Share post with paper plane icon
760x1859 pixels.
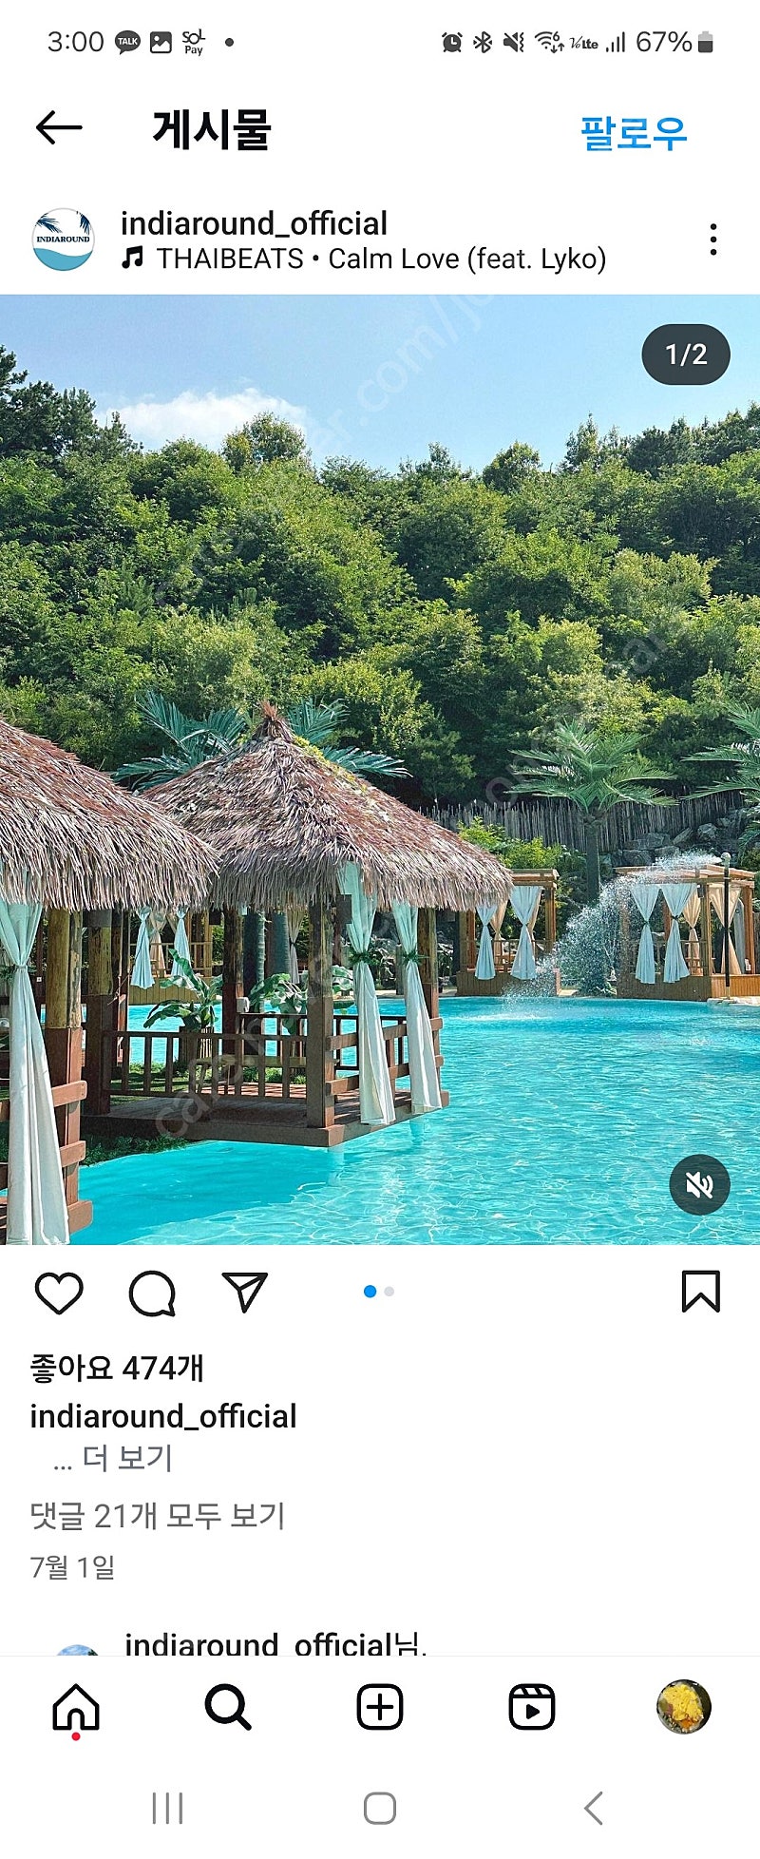click(245, 1292)
